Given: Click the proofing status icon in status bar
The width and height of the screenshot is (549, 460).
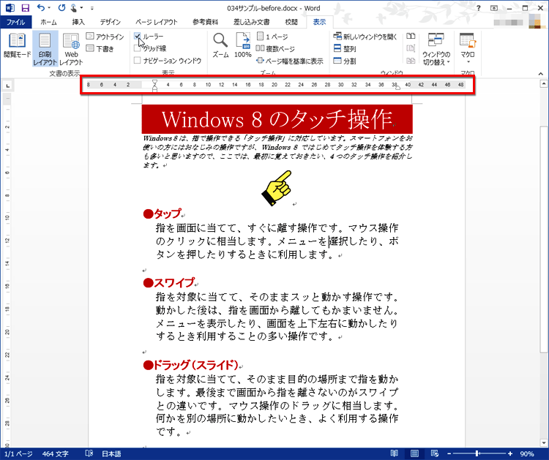Looking at the screenshot, I should point(89,453).
